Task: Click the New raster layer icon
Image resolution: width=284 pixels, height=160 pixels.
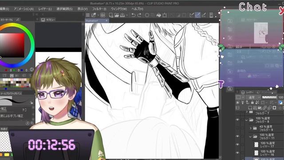Action: (x=250, y=108)
